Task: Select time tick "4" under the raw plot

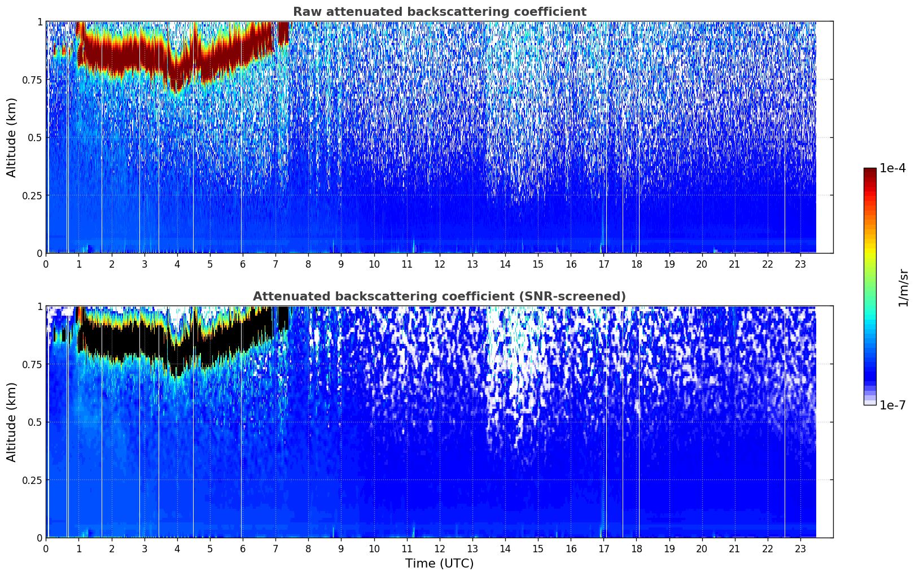Action: 177,264
